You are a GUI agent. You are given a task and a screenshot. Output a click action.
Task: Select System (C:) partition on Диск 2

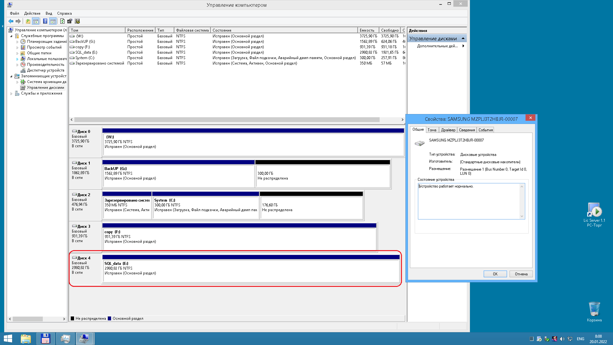click(x=206, y=205)
